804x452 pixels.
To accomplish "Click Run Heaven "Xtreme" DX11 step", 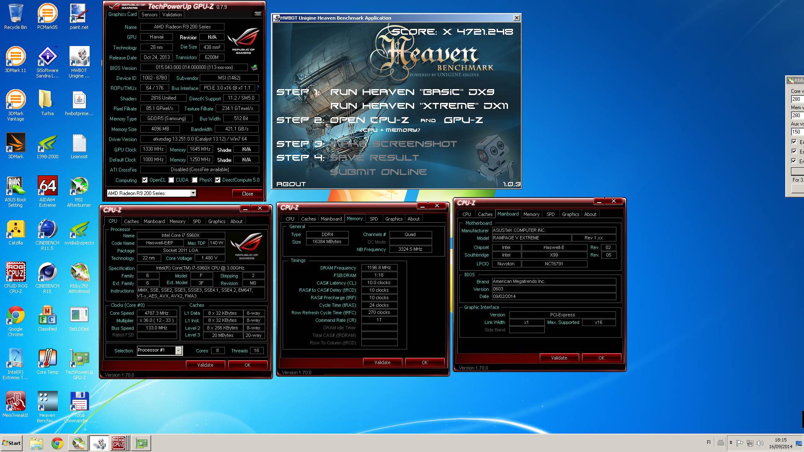I will tap(419, 106).
